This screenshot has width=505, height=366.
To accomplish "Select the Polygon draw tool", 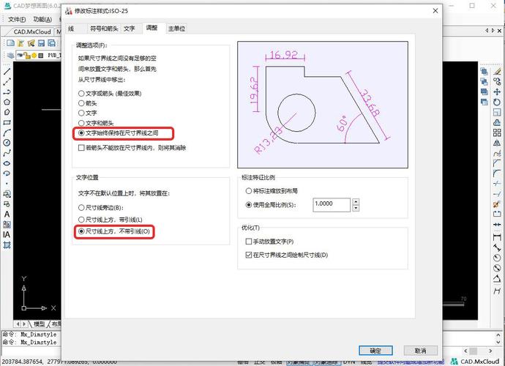I will [x=7, y=102].
